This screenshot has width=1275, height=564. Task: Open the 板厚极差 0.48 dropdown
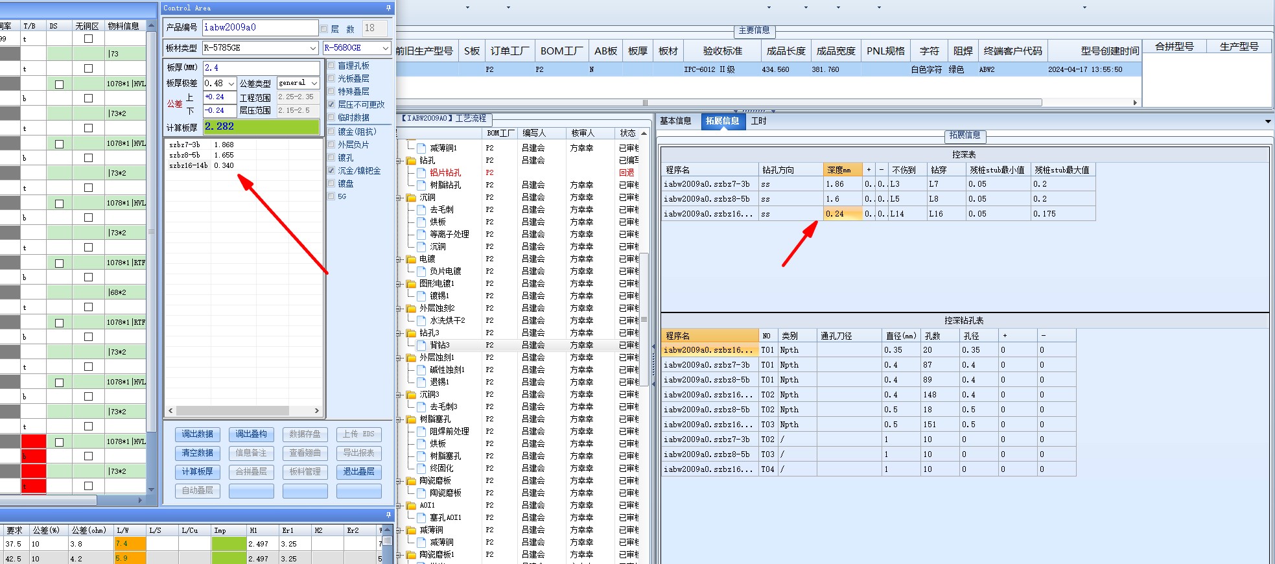pos(231,84)
